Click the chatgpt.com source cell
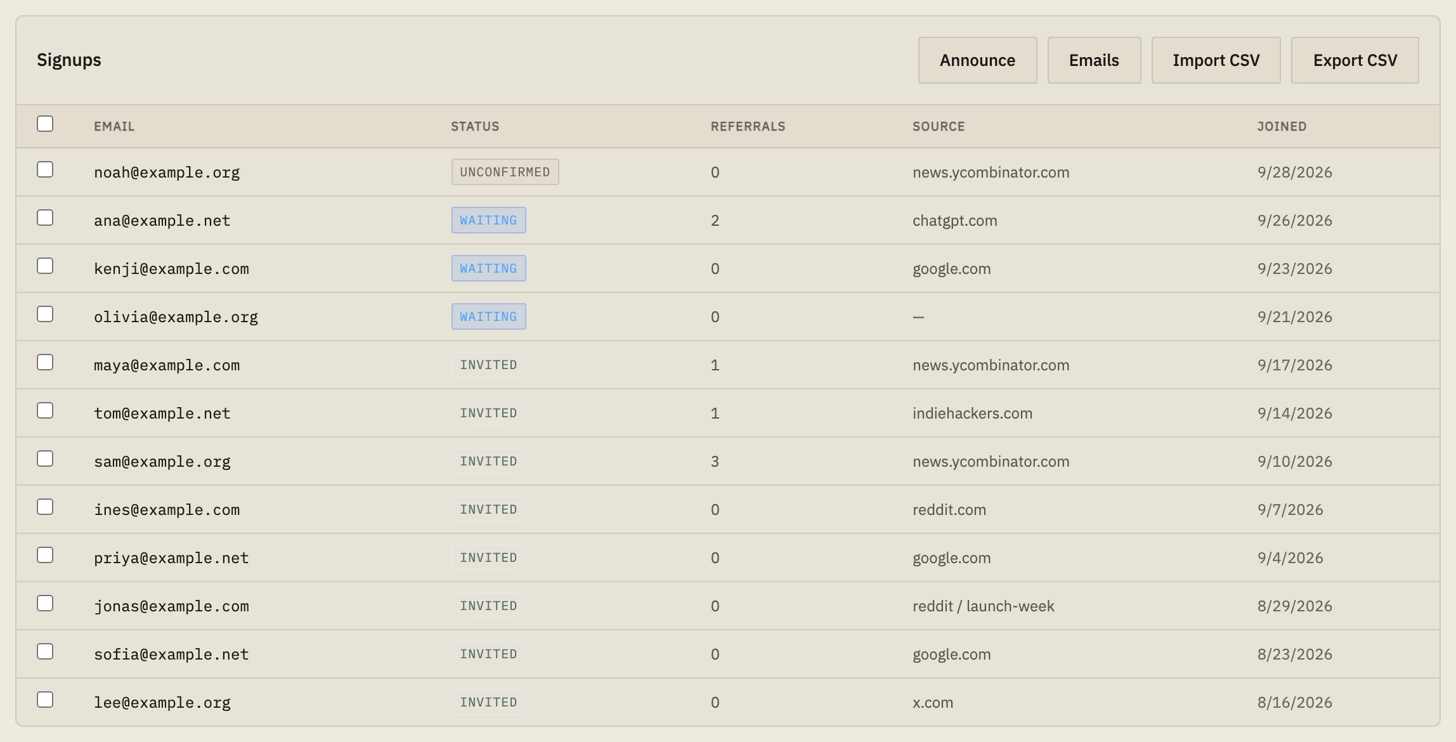 click(x=954, y=221)
